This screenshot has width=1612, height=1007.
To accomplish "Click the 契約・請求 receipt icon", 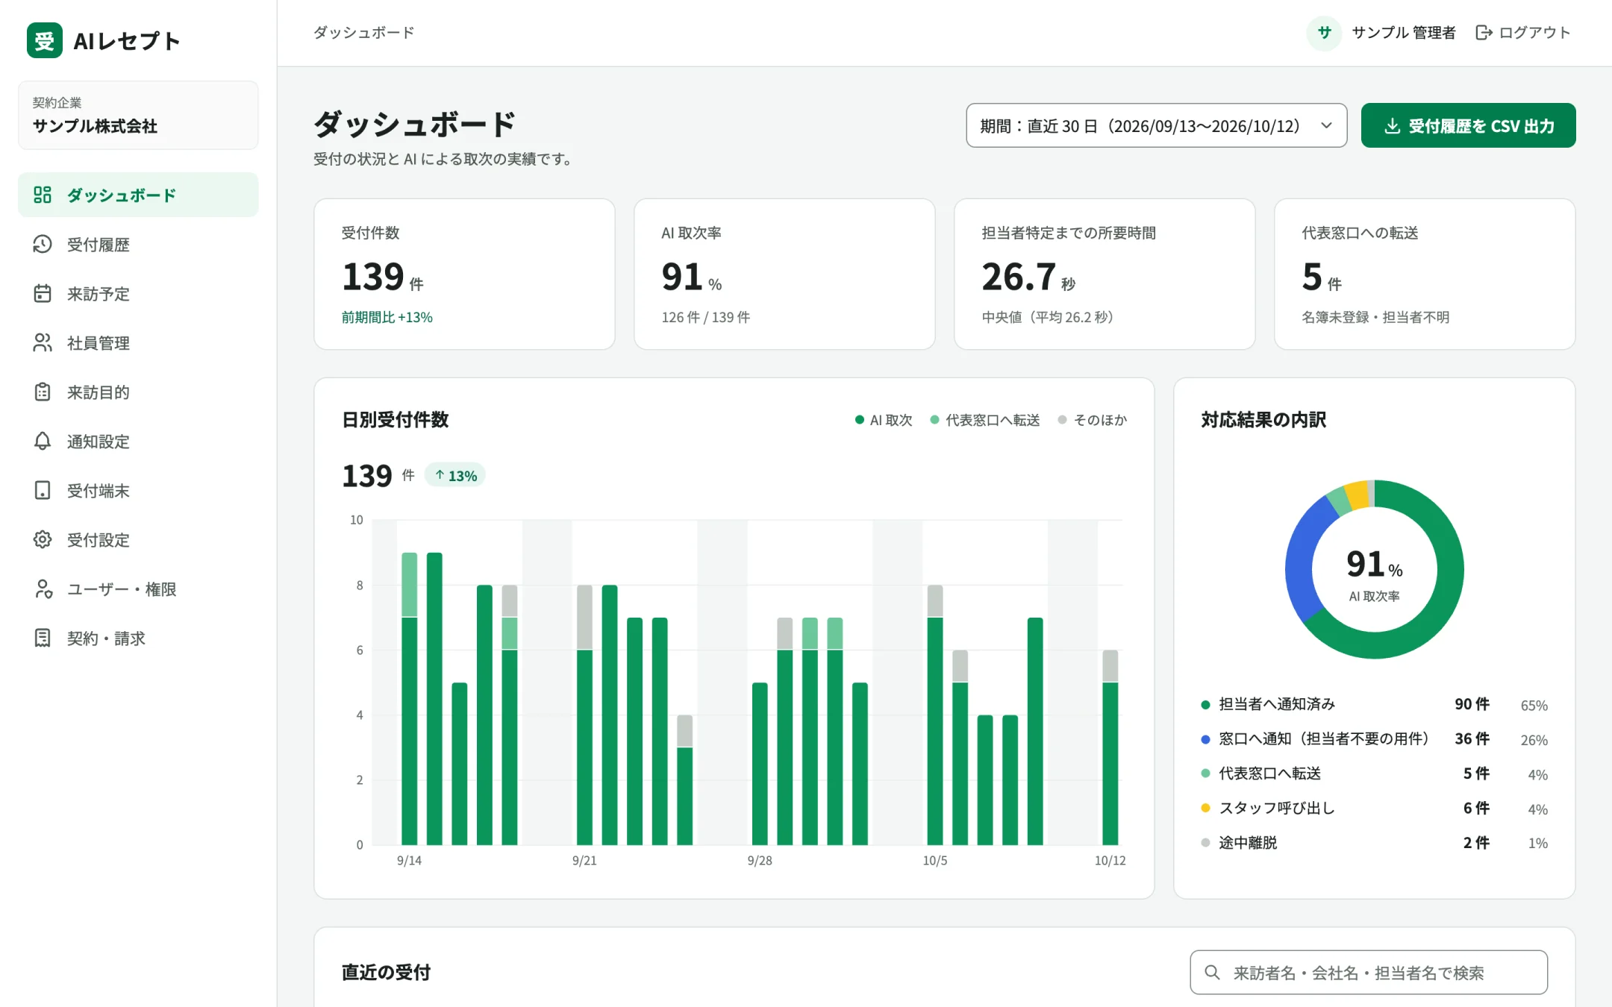I will coord(43,638).
